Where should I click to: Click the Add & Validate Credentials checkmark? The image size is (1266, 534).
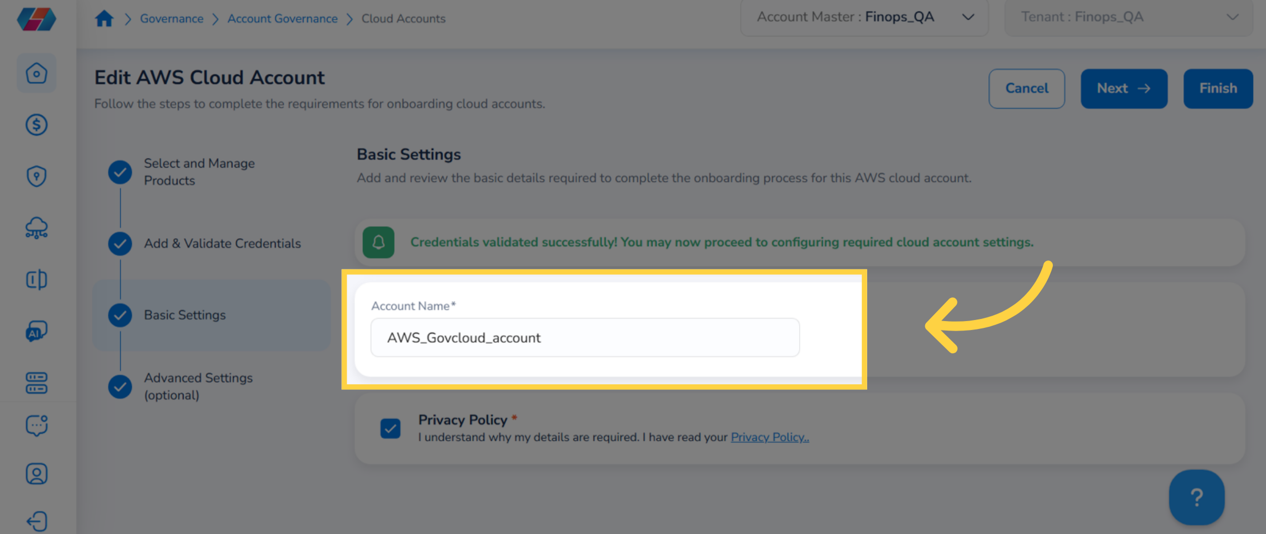pyautogui.click(x=120, y=244)
